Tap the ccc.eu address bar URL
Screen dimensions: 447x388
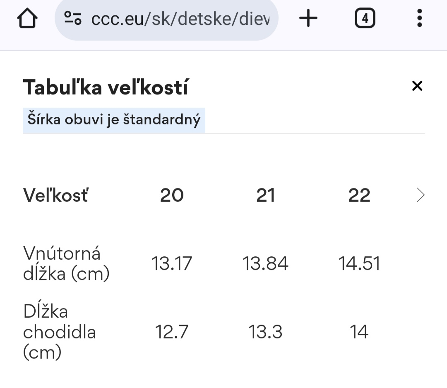click(x=180, y=19)
